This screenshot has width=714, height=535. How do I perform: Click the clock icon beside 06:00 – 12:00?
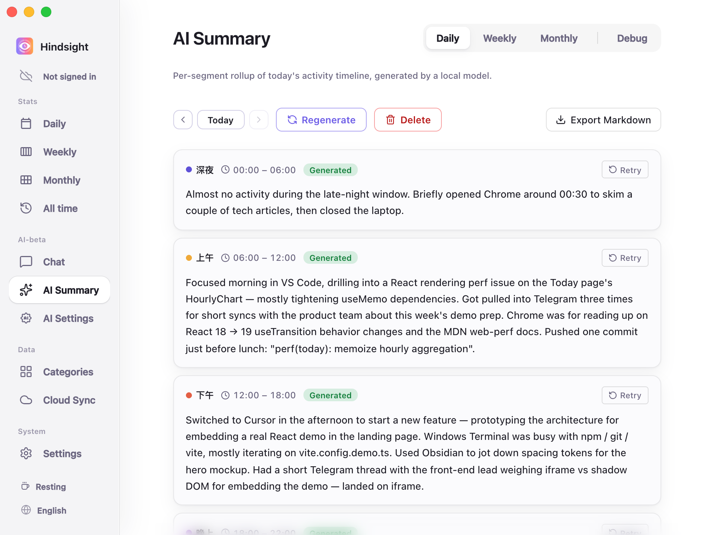click(x=225, y=257)
